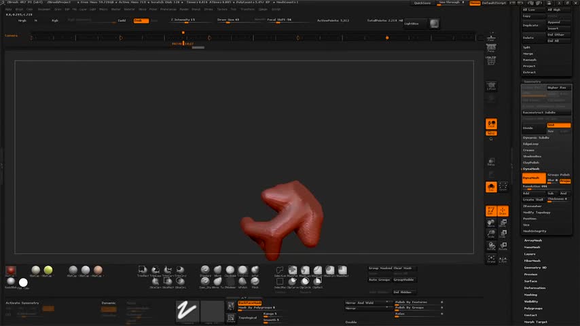Pick the white flat color swatch
The image size is (580, 326).
[x=23, y=283]
